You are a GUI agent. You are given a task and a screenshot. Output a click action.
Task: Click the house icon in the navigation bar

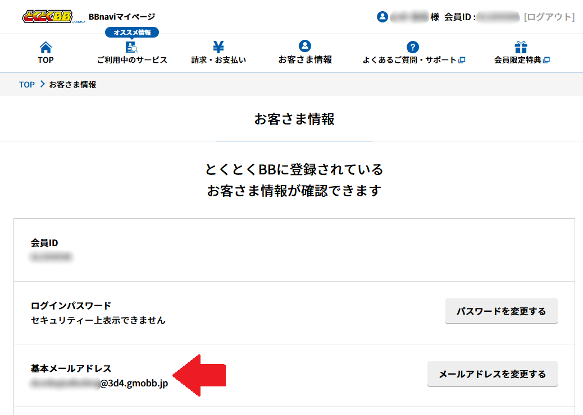45,47
